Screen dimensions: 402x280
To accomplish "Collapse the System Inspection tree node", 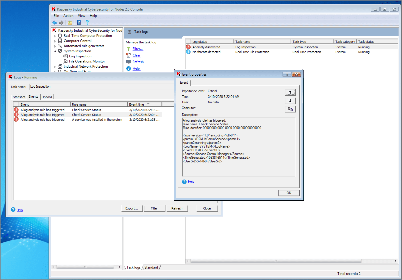I will (55, 51).
